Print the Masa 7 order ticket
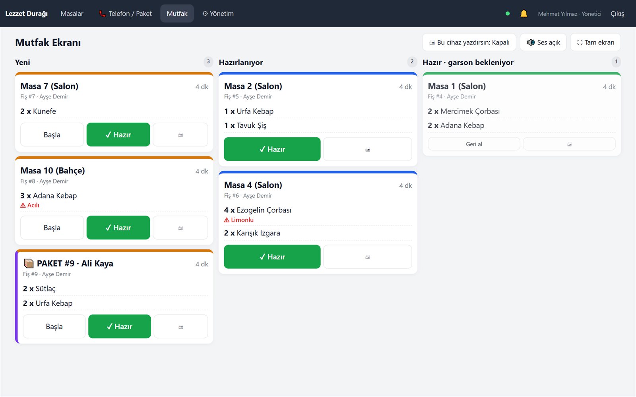This screenshot has height=397, width=636. [x=180, y=135]
